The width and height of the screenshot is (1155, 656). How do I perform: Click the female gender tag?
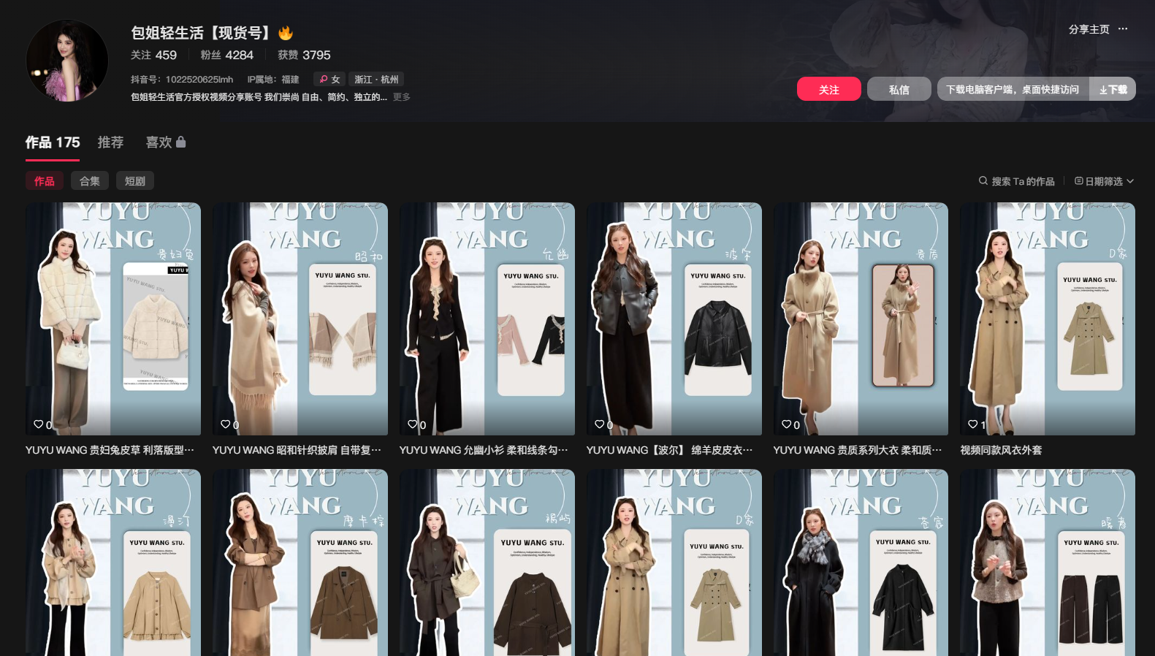point(329,80)
